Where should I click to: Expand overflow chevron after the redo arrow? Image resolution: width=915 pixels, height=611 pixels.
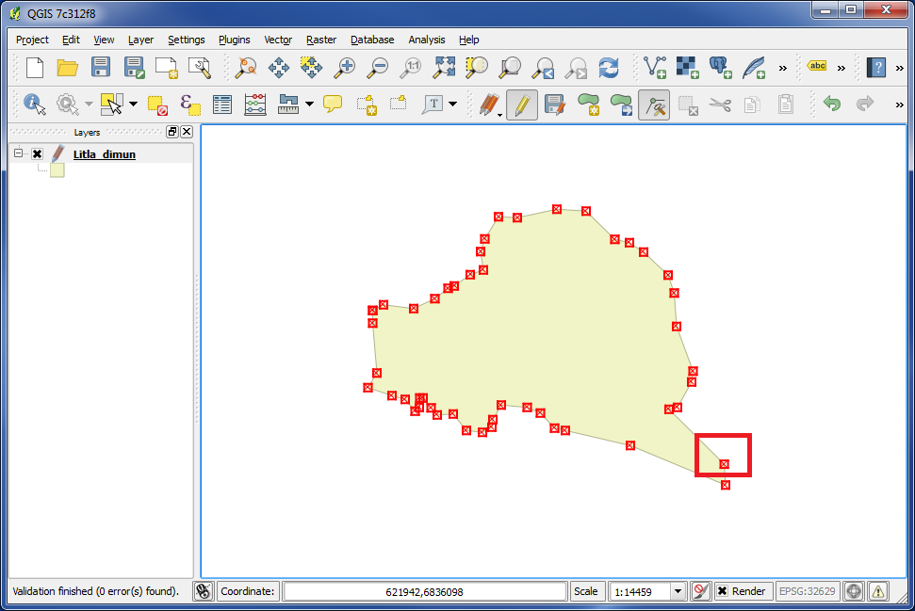click(x=899, y=105)
